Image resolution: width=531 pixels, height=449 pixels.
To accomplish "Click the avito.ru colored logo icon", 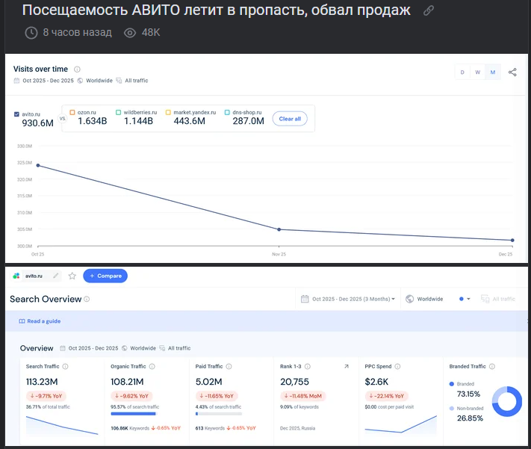I will pos(16,276).
